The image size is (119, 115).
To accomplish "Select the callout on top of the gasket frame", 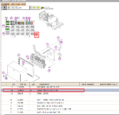I will (19, 55).
